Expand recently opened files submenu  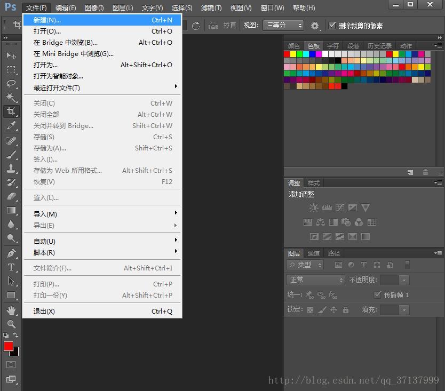(x=102, y=87)
